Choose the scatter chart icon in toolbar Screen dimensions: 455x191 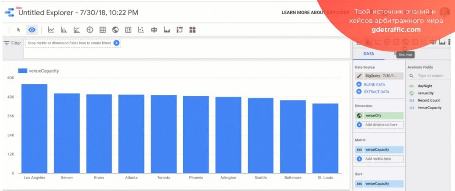141,30
